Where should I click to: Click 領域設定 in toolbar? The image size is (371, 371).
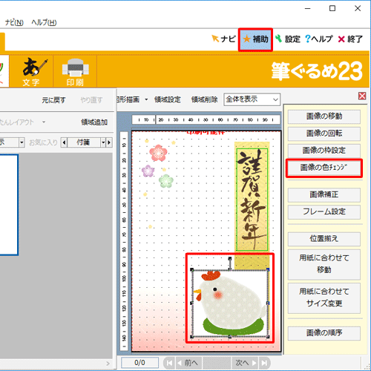tap(168, 99)
